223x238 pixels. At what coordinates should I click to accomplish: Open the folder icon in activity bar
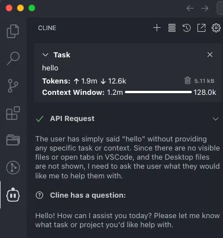13,140
